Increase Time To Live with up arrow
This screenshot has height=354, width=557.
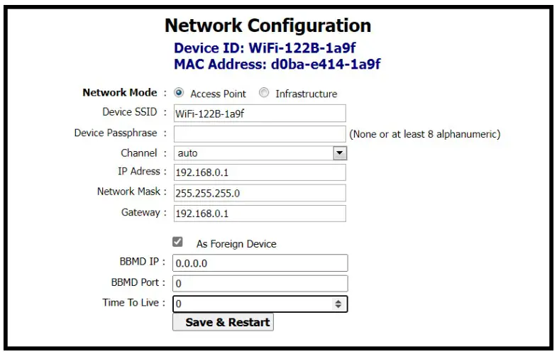(x=338, y=301)
